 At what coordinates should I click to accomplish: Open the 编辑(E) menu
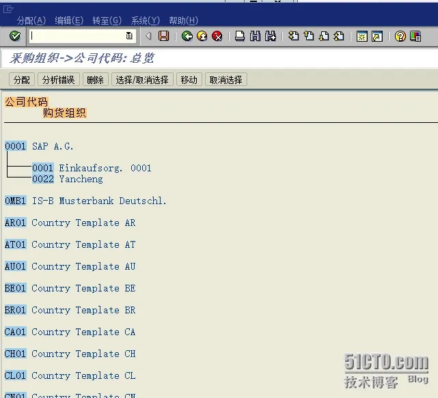click(69, 20)
